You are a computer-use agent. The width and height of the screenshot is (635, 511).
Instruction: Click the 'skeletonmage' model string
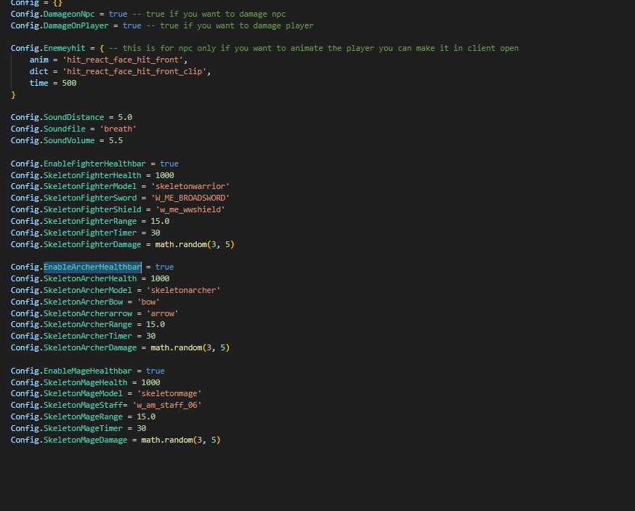(169, 393)
